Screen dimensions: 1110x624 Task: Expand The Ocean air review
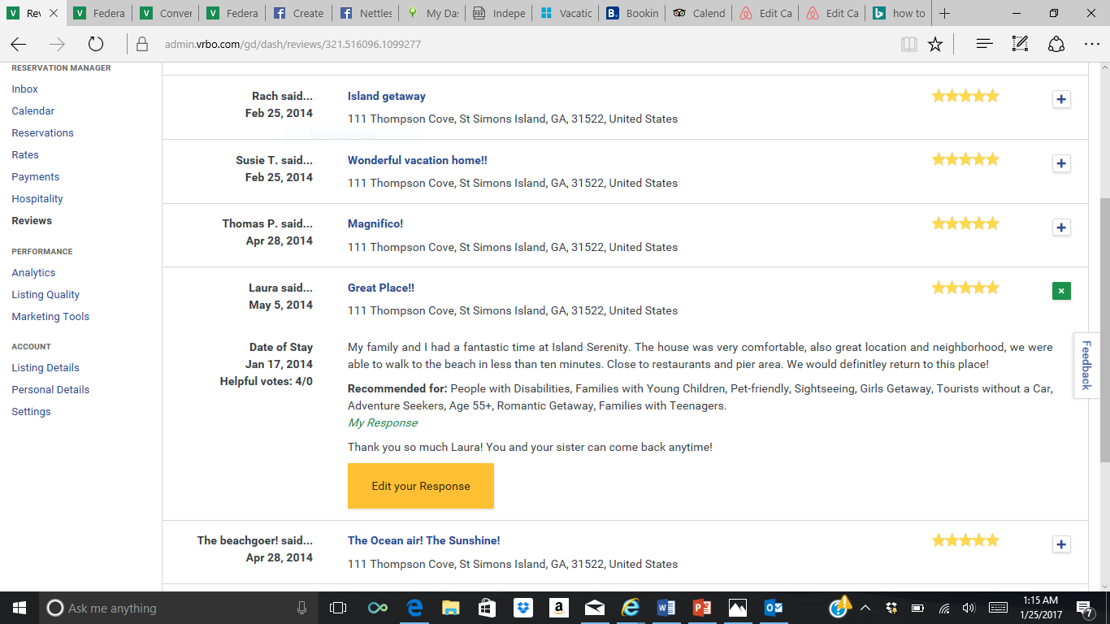coord(1060,544)
